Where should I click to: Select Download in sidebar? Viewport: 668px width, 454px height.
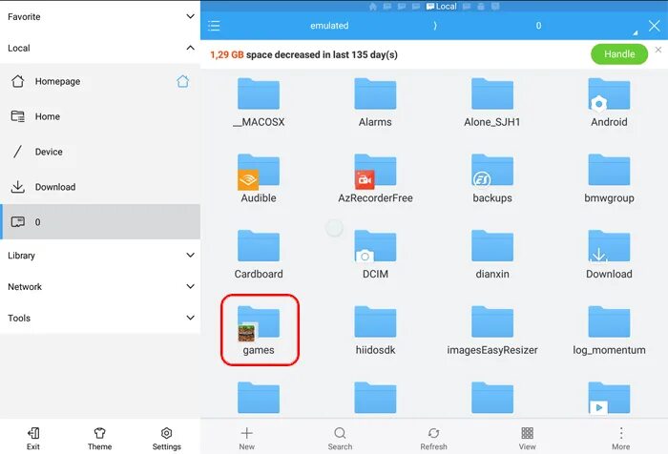click(x=100, y=187)
